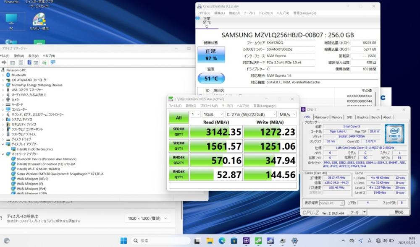This screenshot has height=247, width=420.
Task: Collapse the ネットワーク アダプター tree node
Action: tap(3, 154)
